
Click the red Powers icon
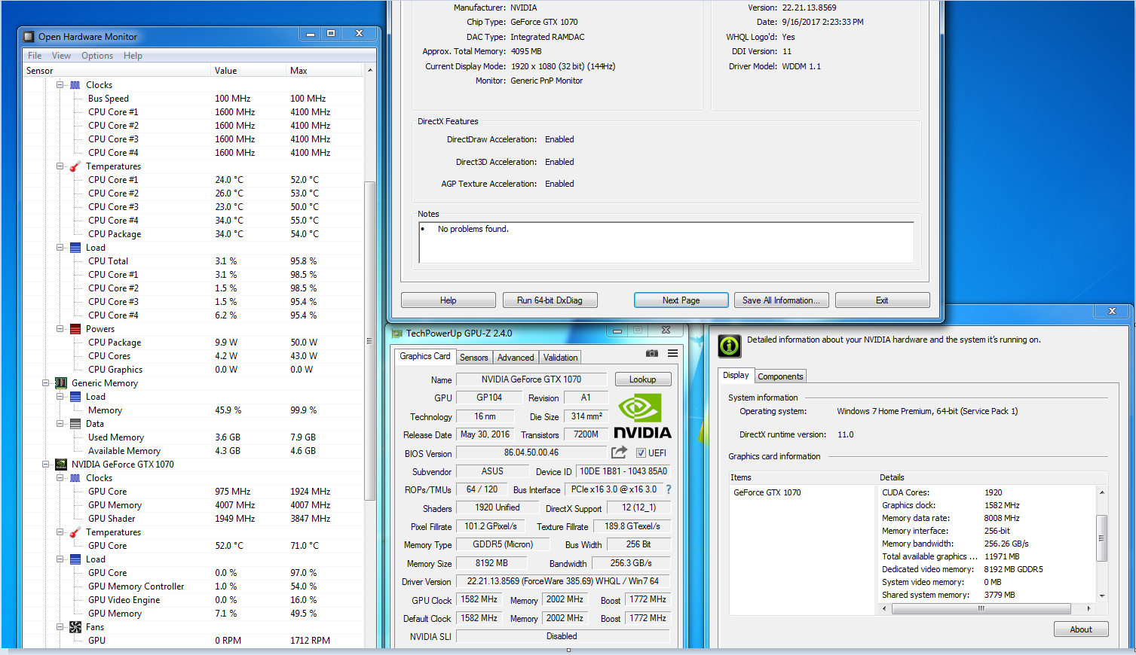click(75, 329)
